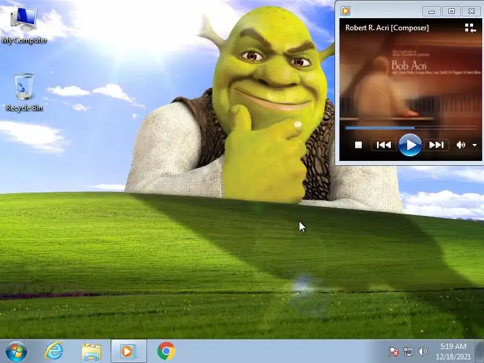
Task: Maximize the Media Player window
Action: 451,11
